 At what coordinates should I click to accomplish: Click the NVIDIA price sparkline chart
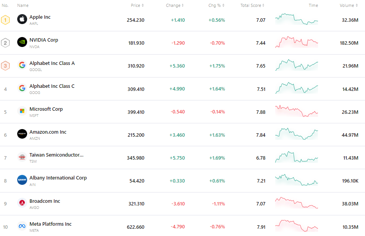(x=296, y=42)
